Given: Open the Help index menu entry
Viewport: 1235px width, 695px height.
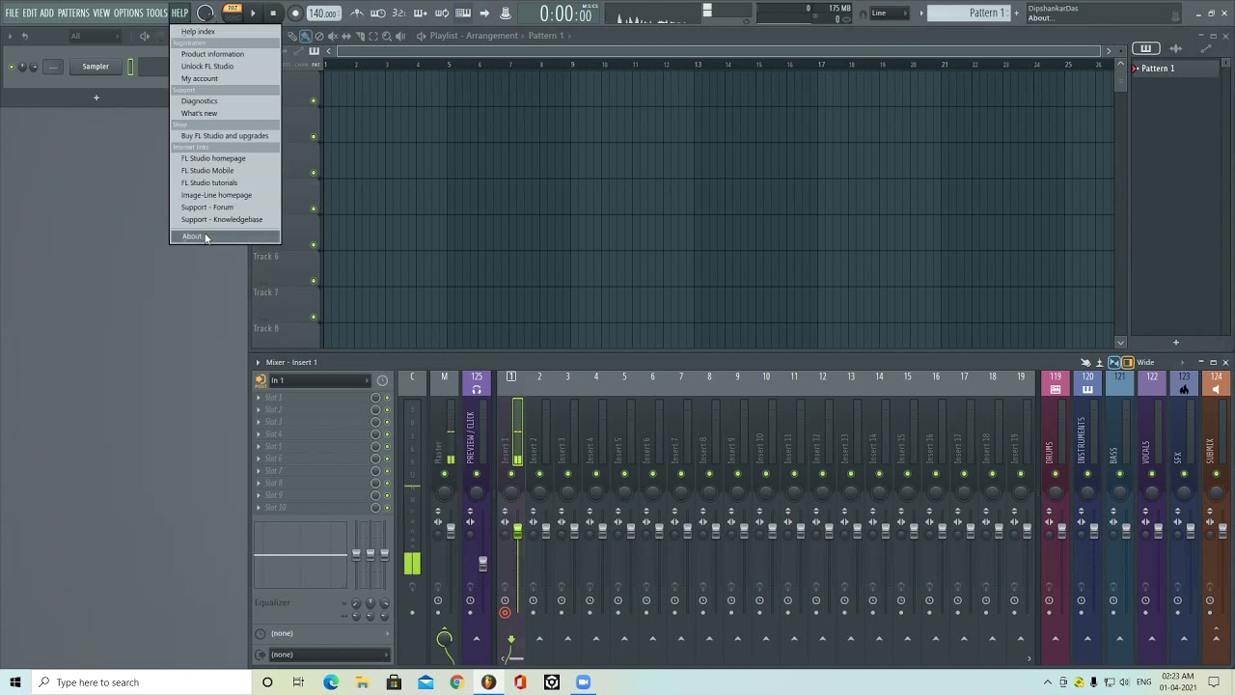Looking at the screenshot, I should click(225, 32).
